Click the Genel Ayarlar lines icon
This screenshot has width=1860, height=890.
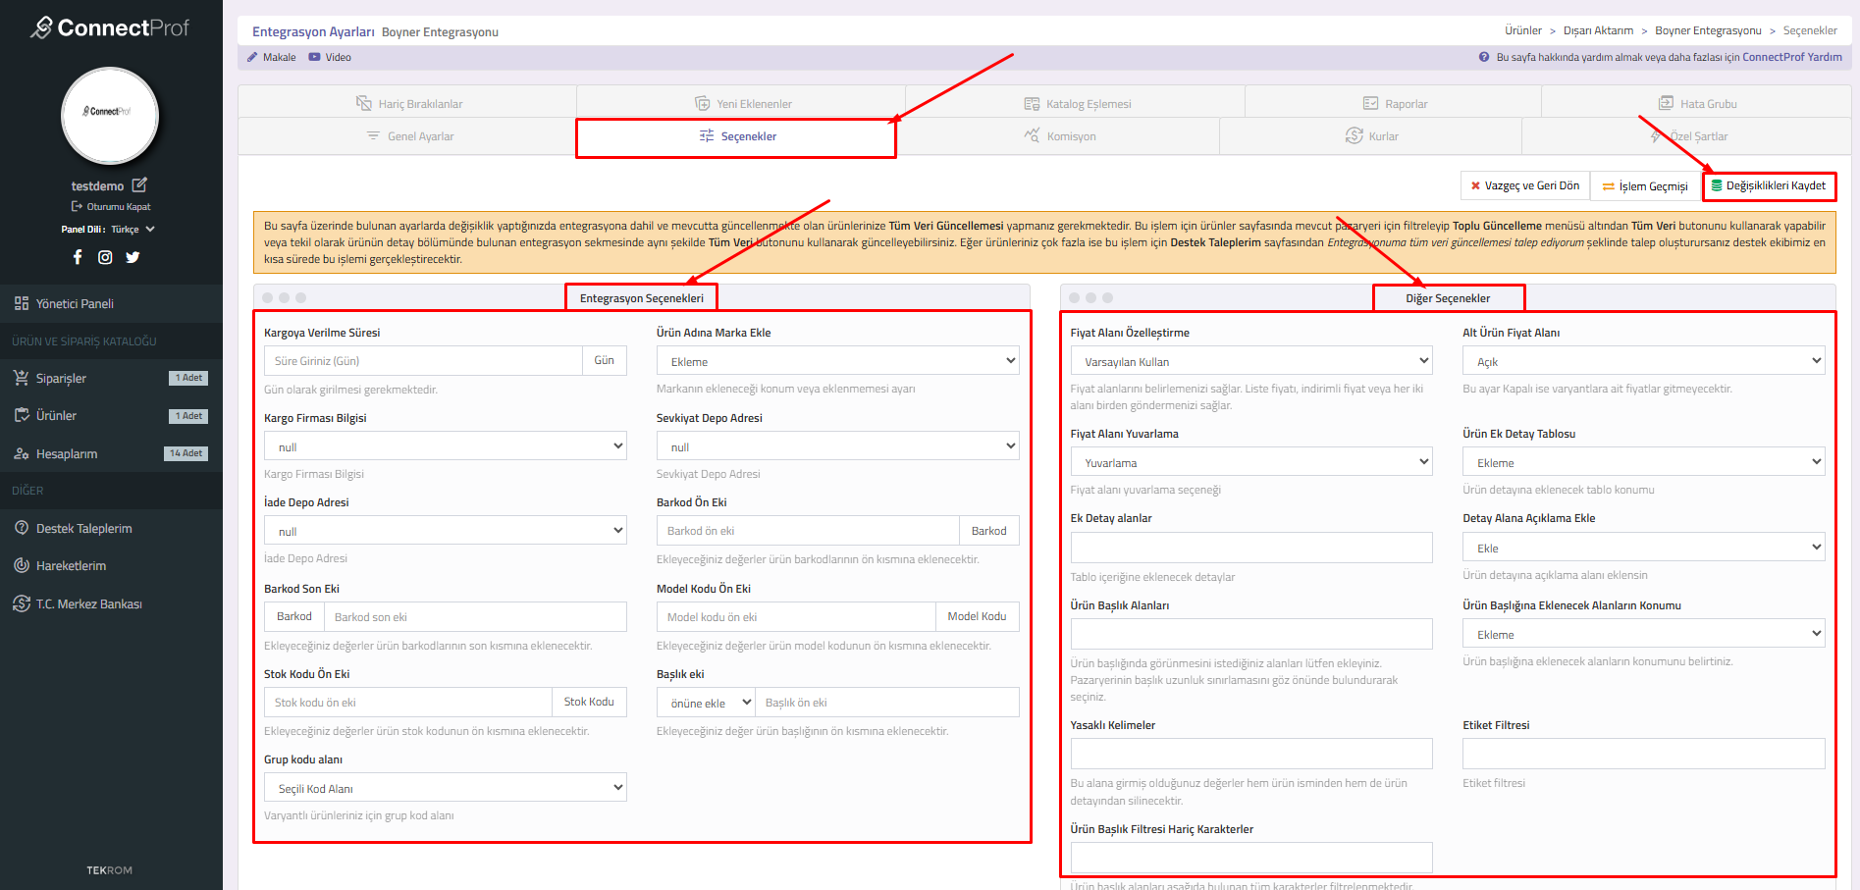[x=373, y=135]
